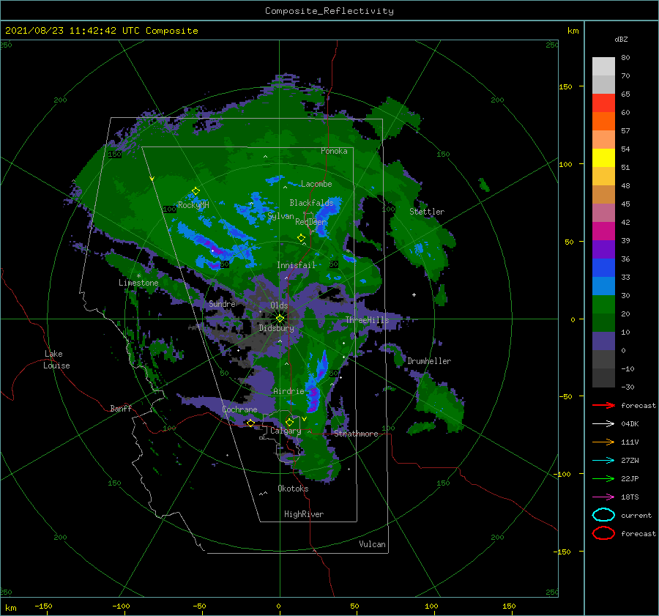659x616 pixels.
Task: Click the Stettler label
Action: [427, 212]
